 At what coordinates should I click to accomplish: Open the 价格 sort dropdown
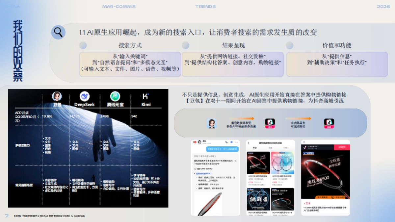click(286, 148)
